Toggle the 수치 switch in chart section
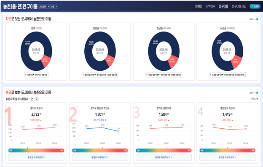263x167 pixels. coord(256,19)
